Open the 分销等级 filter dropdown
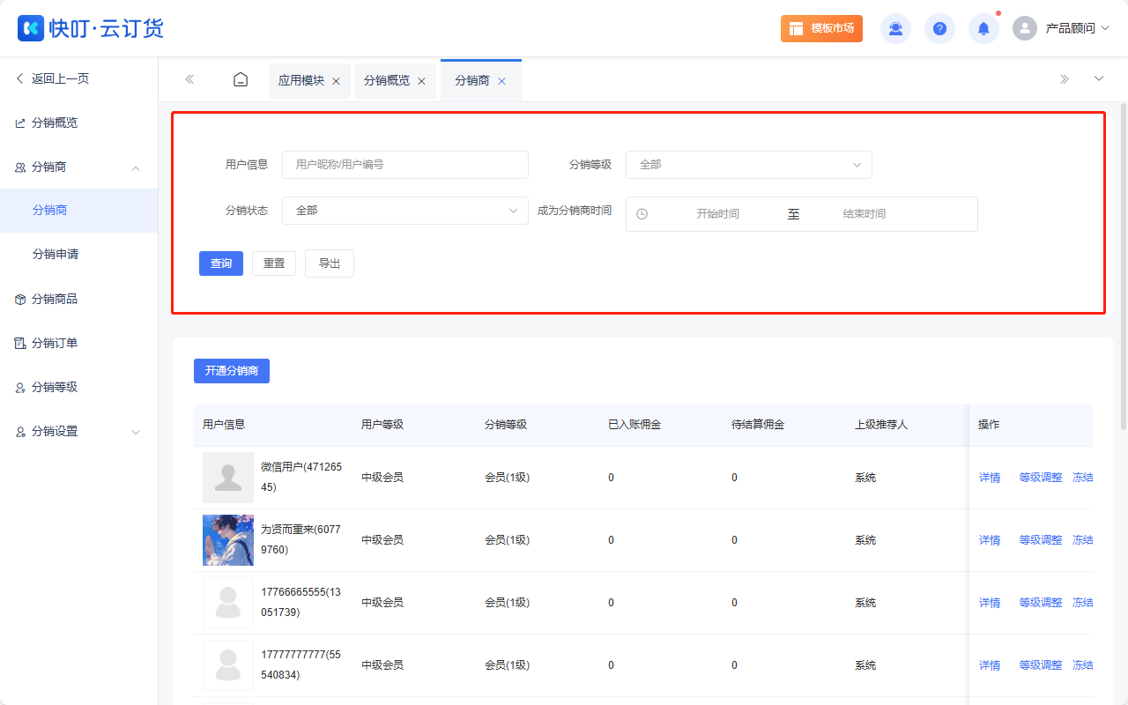Screen dimensions: 1128x705 (x=749, y=165)
